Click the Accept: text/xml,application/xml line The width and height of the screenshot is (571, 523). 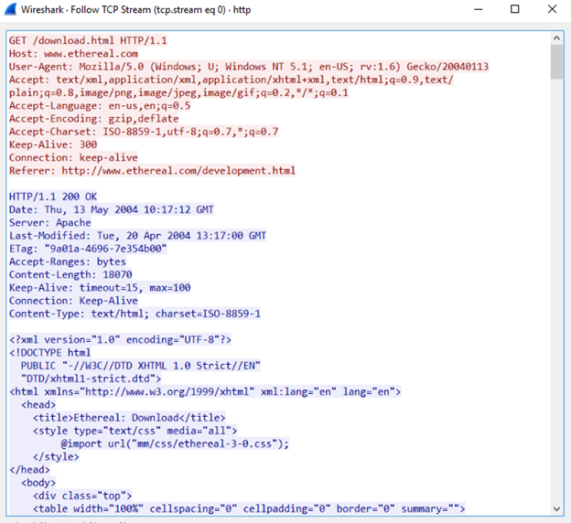(232, 80)
